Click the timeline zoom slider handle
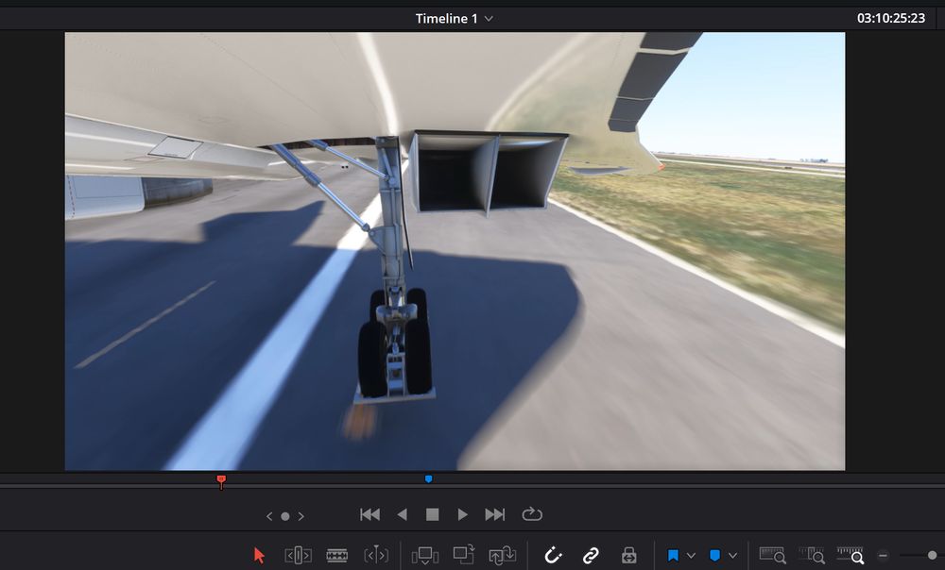This screenshot has height=570, width=945. tap(933, 556)
